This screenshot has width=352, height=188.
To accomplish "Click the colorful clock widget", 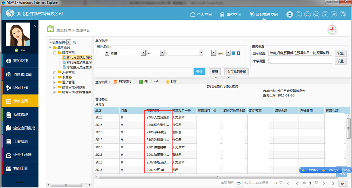I will click(332, 29).
